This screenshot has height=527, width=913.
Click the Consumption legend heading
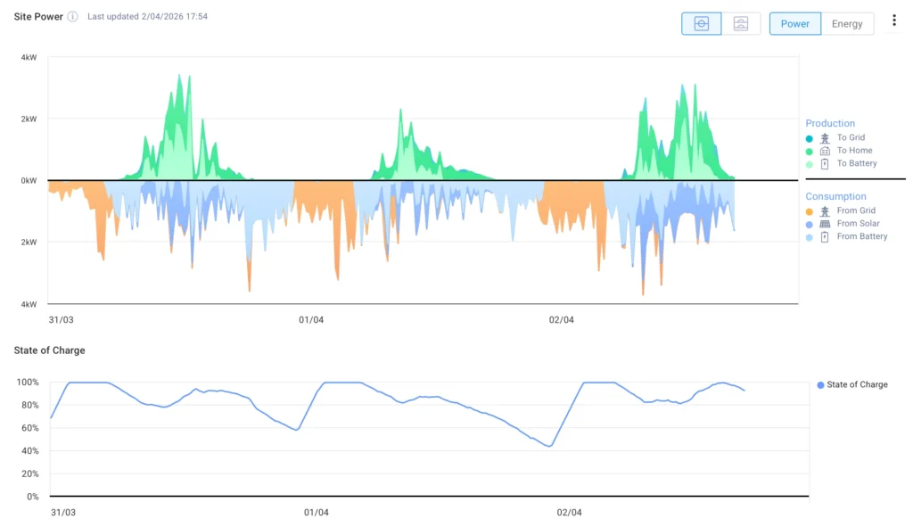pos(835,196)
